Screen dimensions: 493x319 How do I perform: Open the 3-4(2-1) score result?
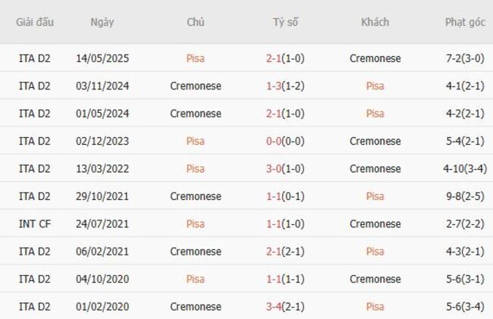(285, 307)
